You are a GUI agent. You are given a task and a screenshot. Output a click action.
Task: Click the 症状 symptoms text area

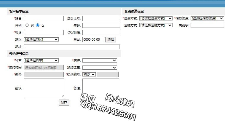tap(44, 88)
